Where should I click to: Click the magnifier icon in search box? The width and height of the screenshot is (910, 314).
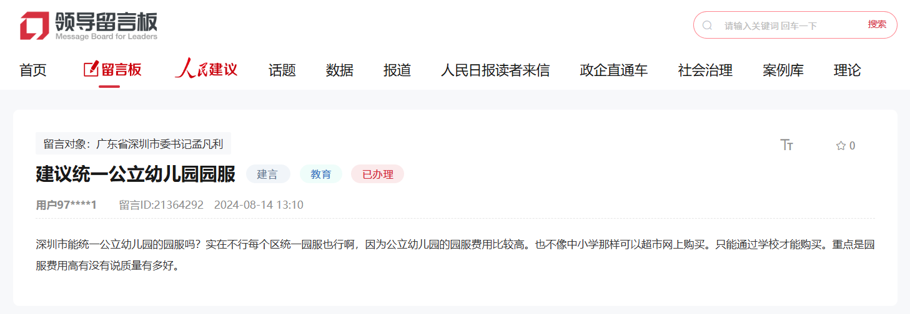coord(707,26)
